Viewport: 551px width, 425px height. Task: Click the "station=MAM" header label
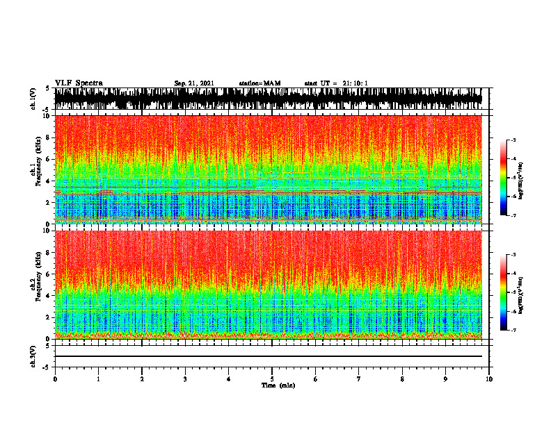pyautogui.click(x=260, y=83)
